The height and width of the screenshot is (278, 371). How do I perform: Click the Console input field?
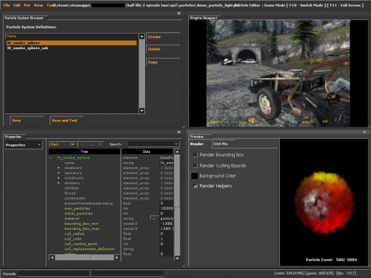coord(54,274)
